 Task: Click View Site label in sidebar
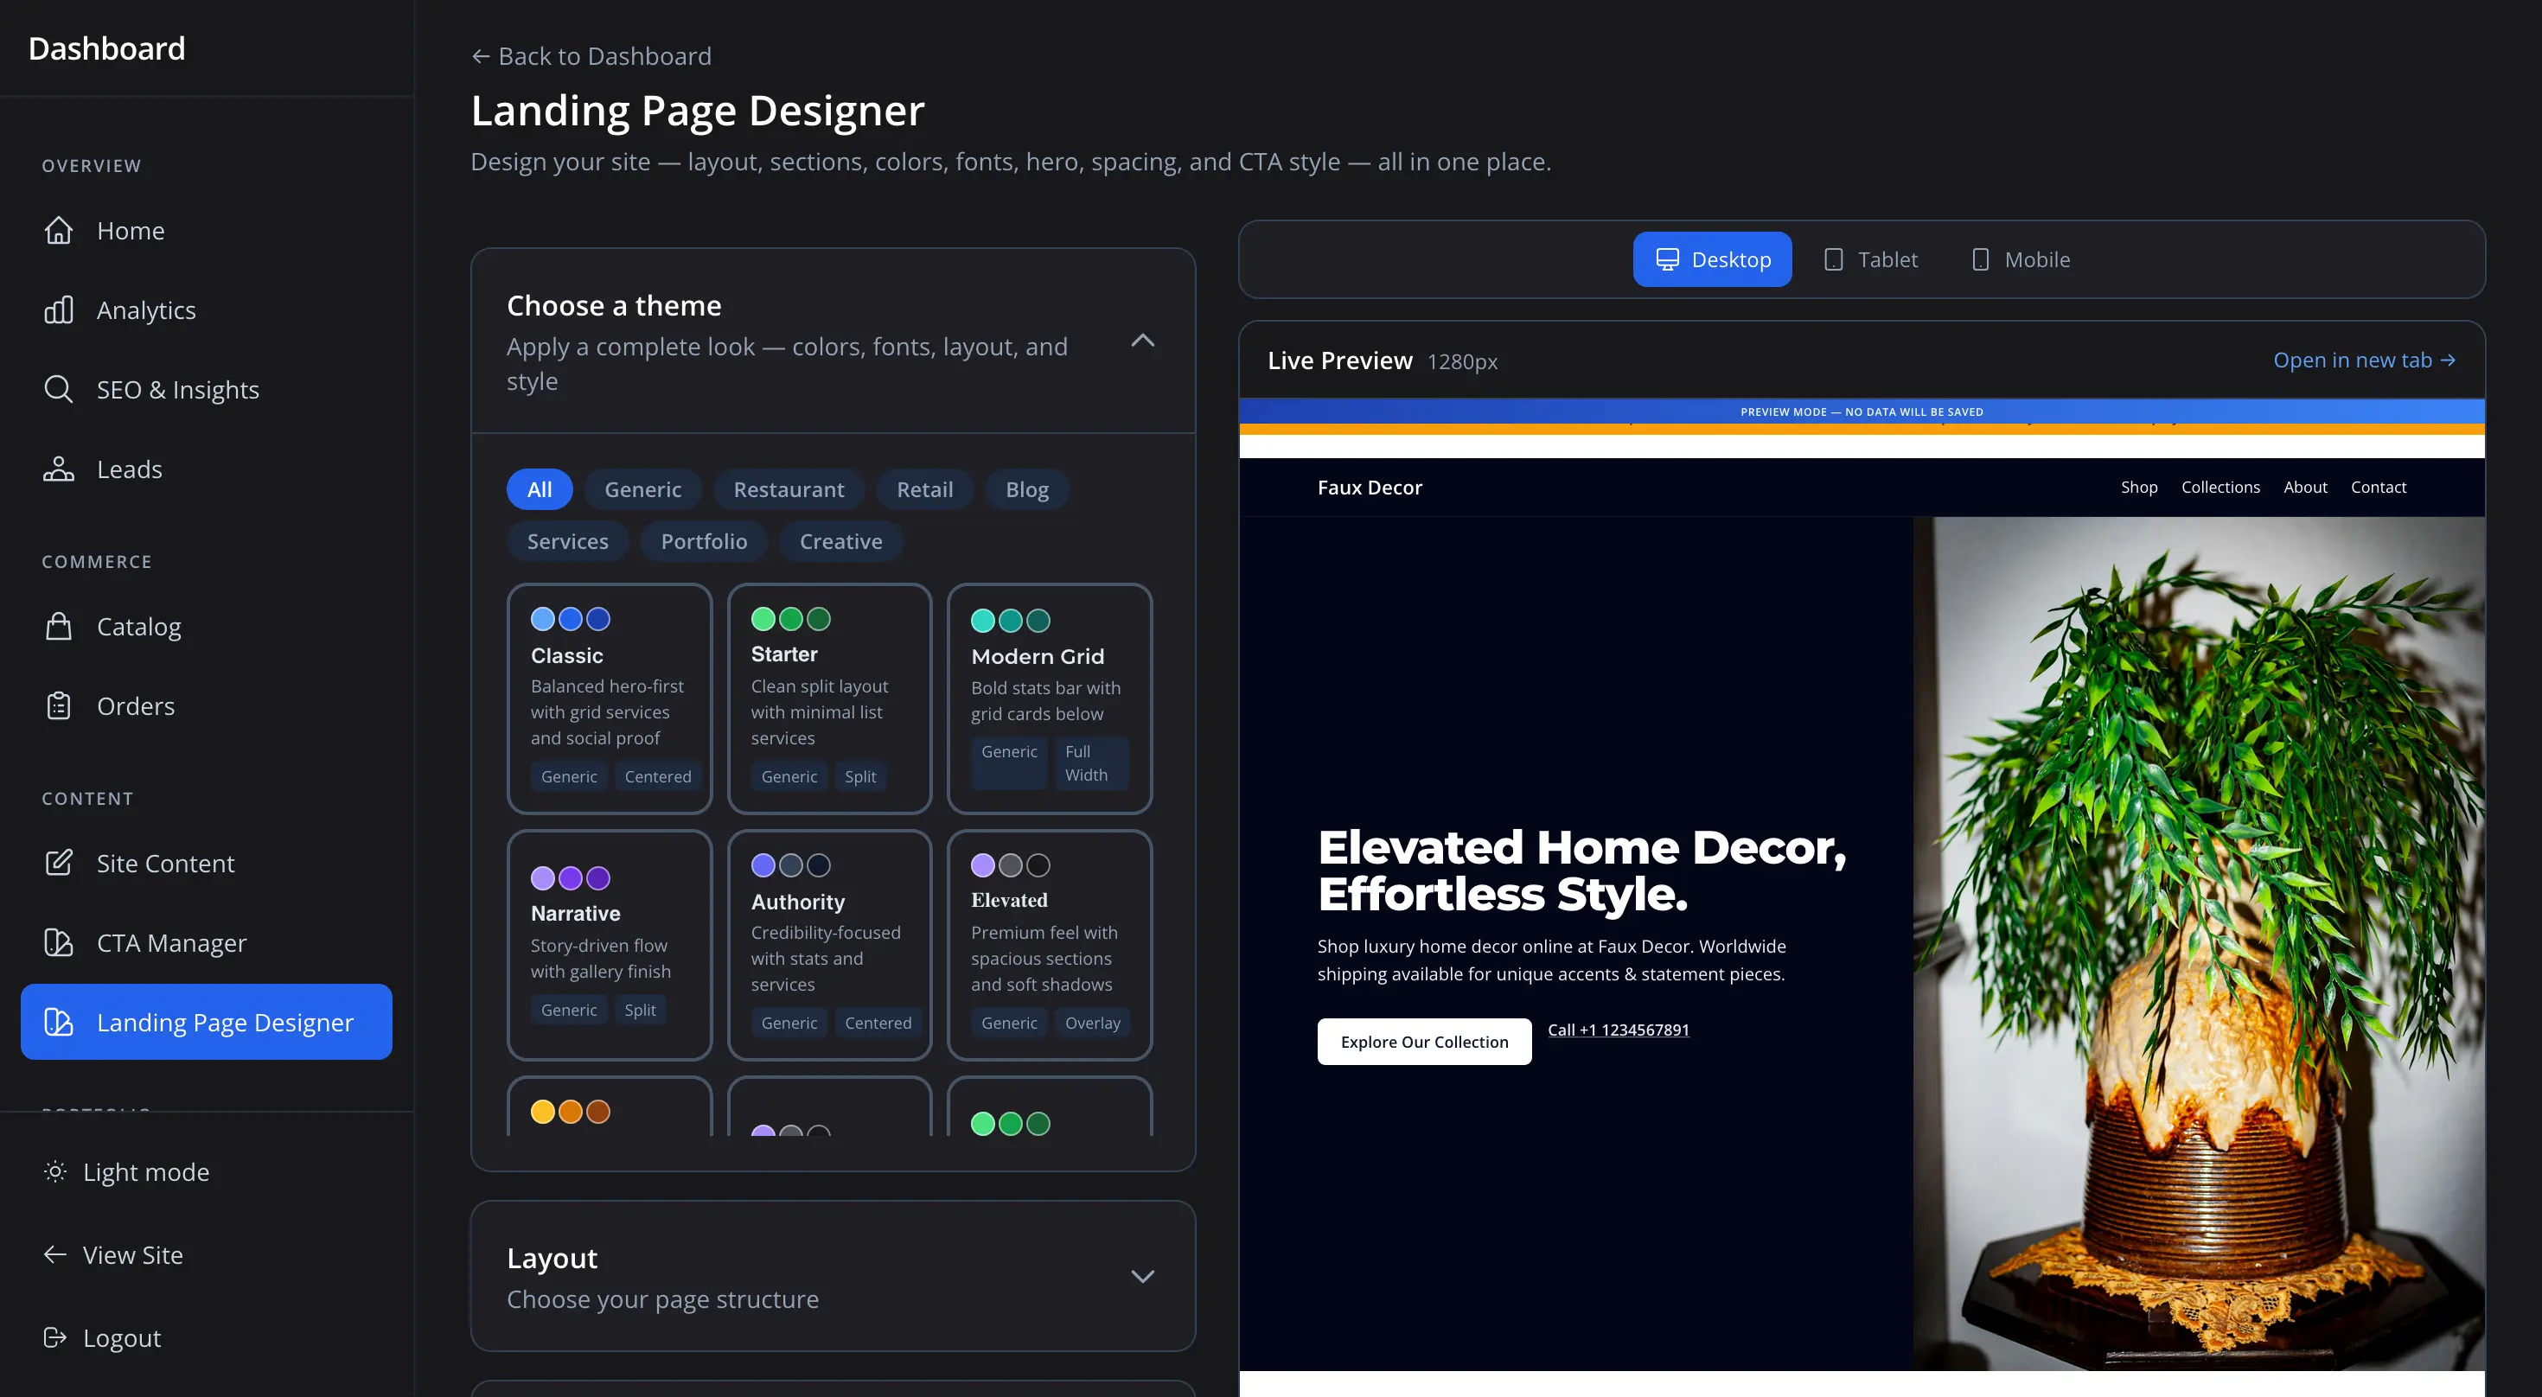pos(132,1254)
